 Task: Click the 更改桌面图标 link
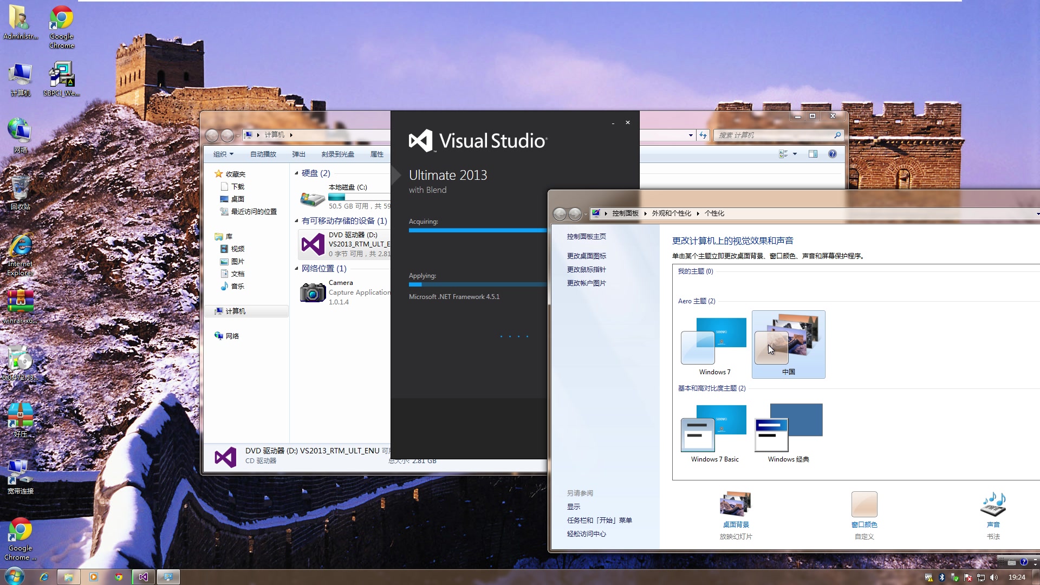586,255
